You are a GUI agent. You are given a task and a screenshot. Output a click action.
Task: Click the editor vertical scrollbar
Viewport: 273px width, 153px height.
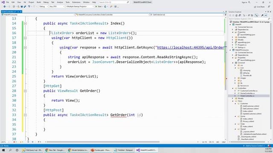[226, 66]
